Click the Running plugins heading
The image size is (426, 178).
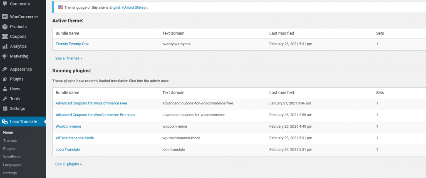(x=72, y=71)
